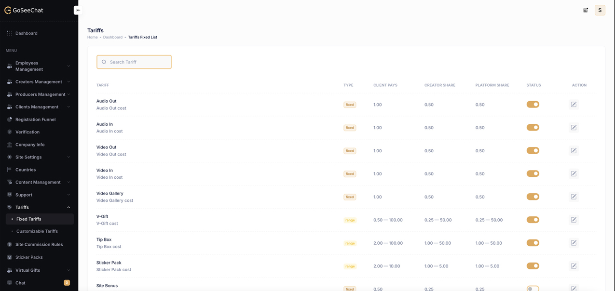Expand the Producers Management menu

(x=39, y=94)
